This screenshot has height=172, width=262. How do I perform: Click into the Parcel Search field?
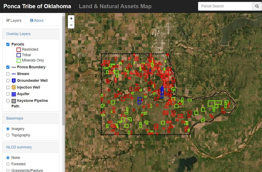(x=225, y=6)
